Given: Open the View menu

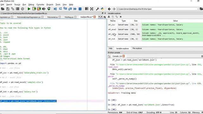Looking at the screenshot, I should coord(65,4).
